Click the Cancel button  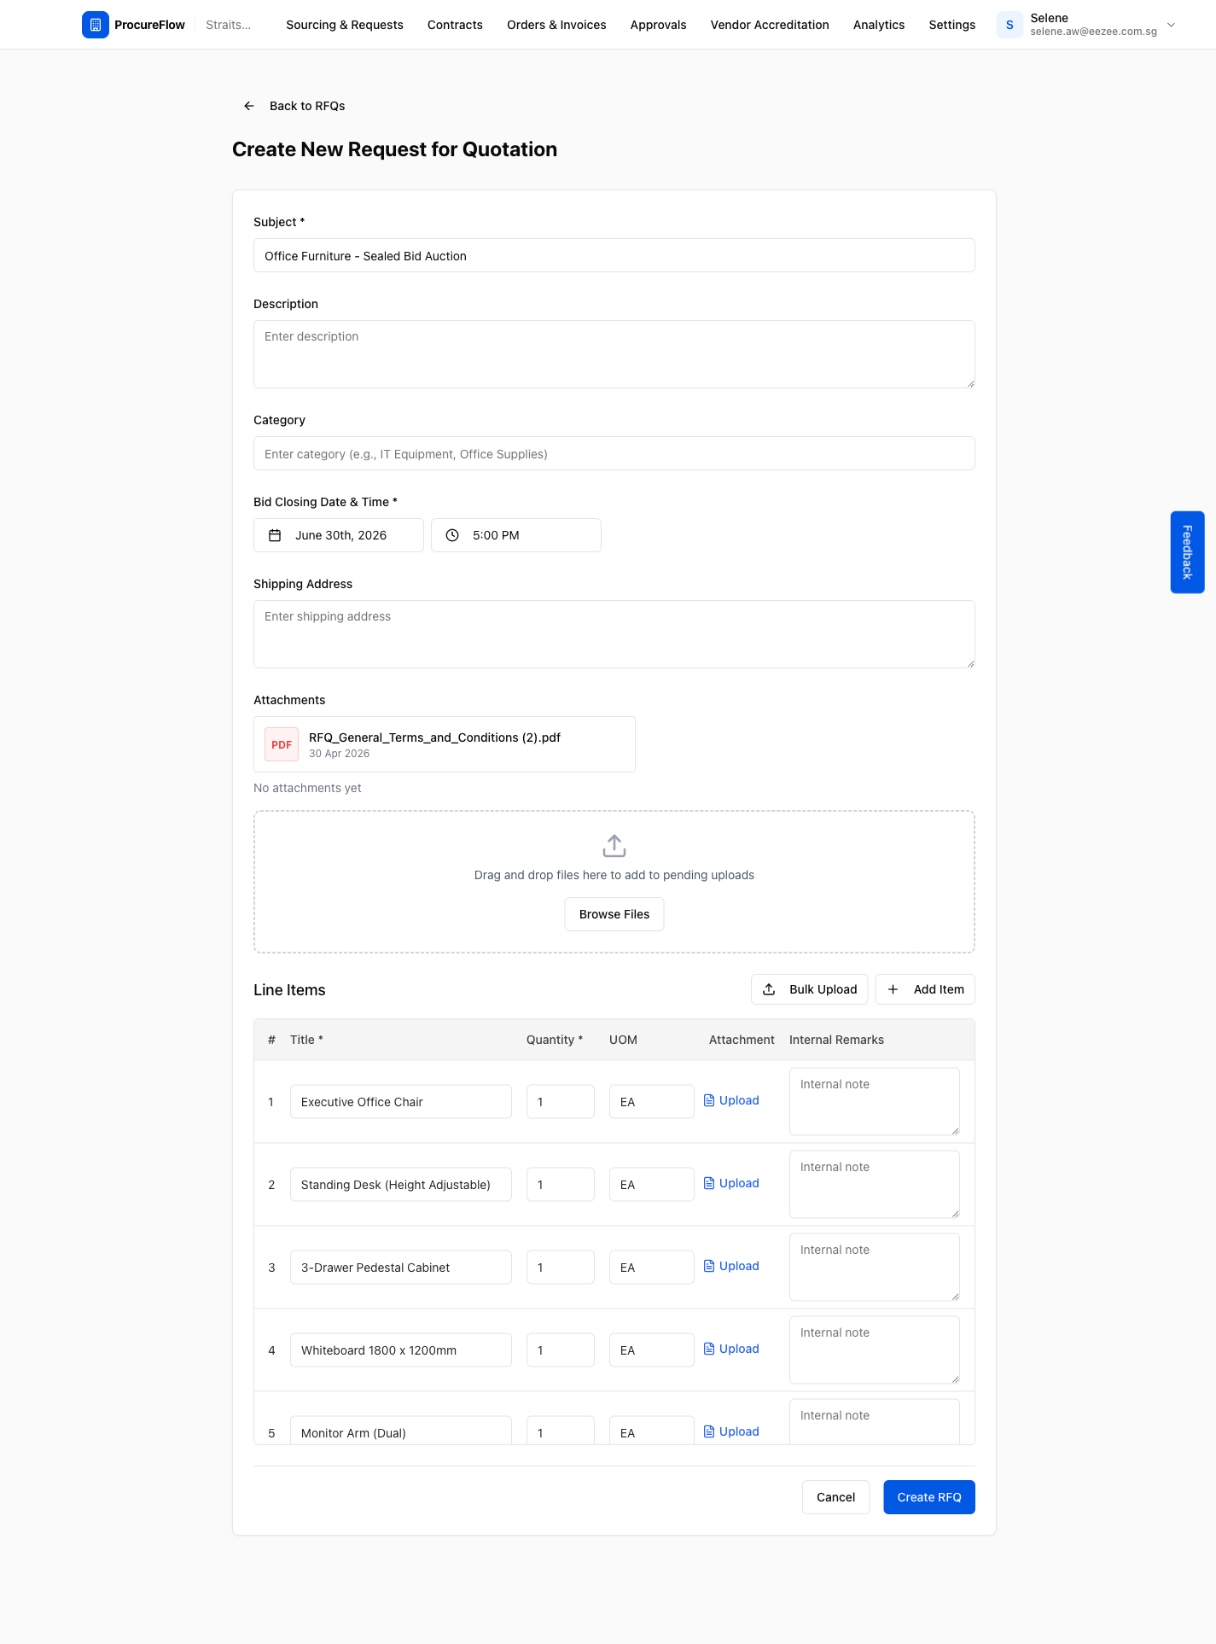(x=835, y=1497)
